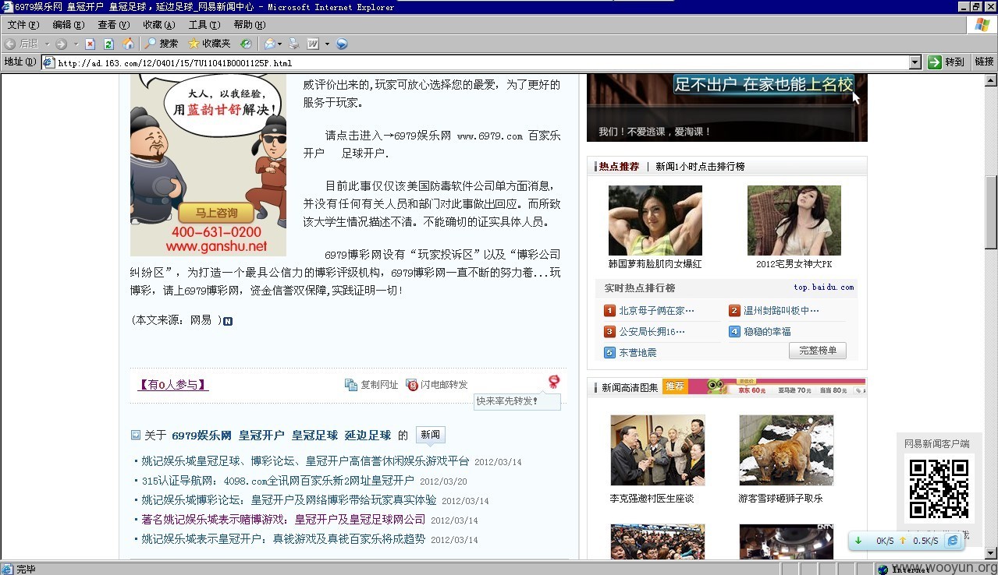Stop loading with the red X toolbar icon
The image size is (998, 575).
pos(90,44)
